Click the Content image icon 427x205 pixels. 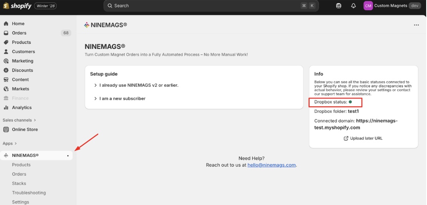(x=6, y=80)
